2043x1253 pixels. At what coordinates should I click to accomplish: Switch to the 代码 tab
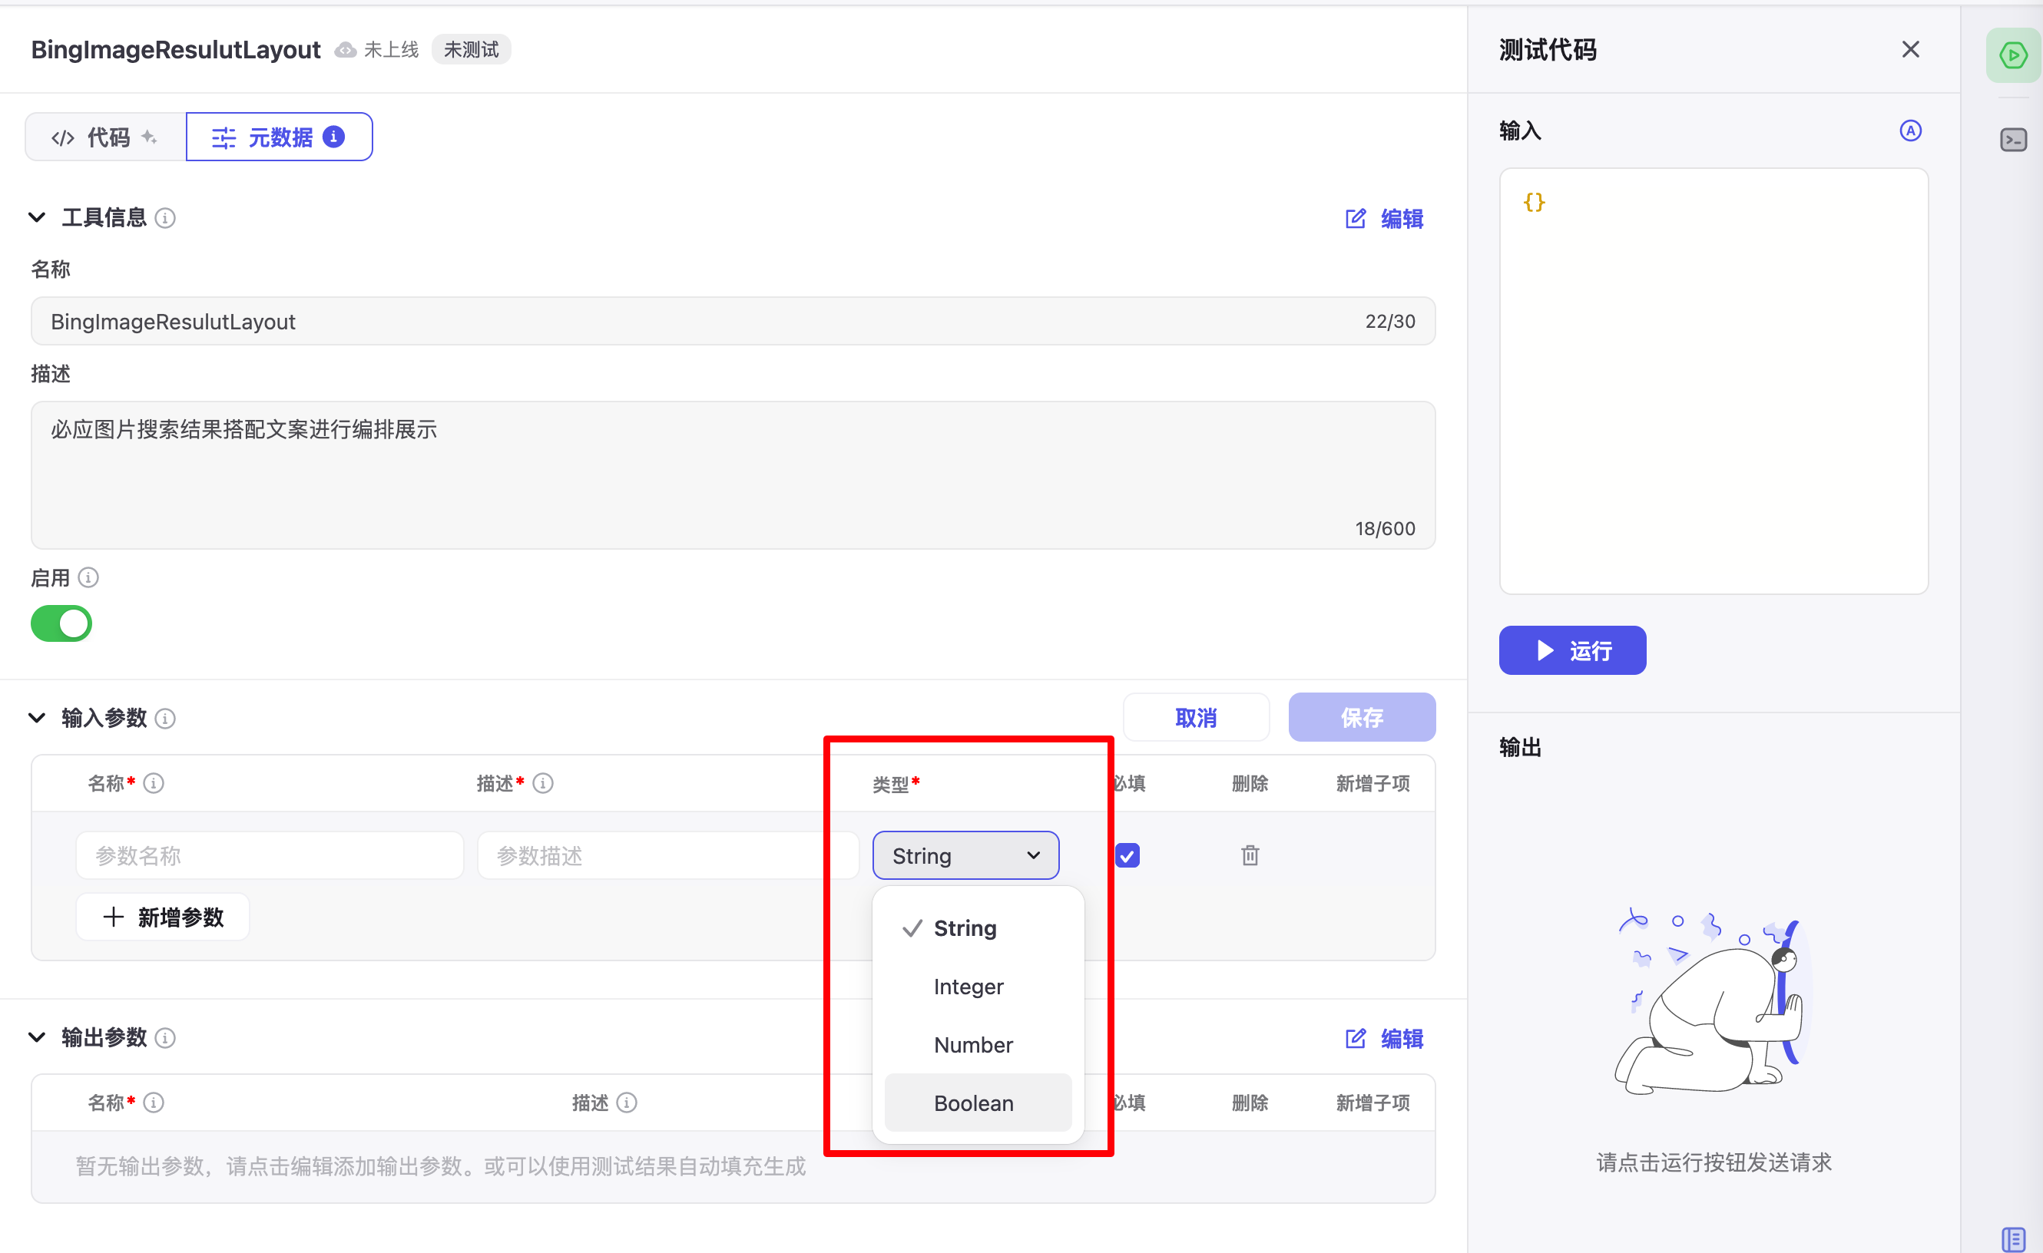(x=103, y=137)
